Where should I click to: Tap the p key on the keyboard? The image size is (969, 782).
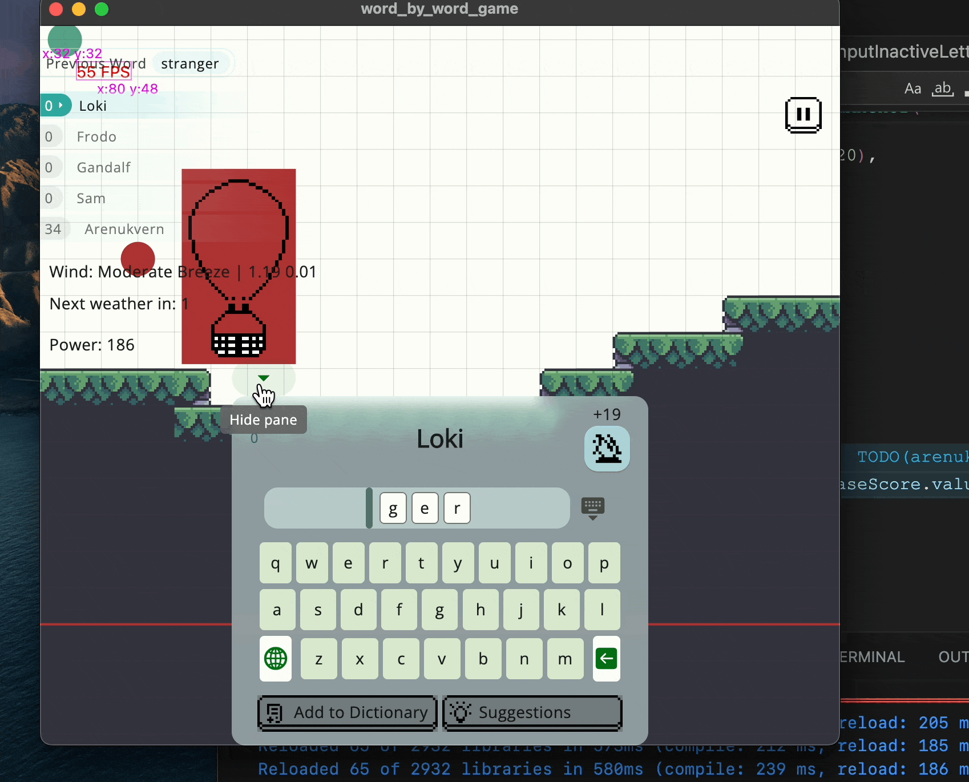click(604, 563)
